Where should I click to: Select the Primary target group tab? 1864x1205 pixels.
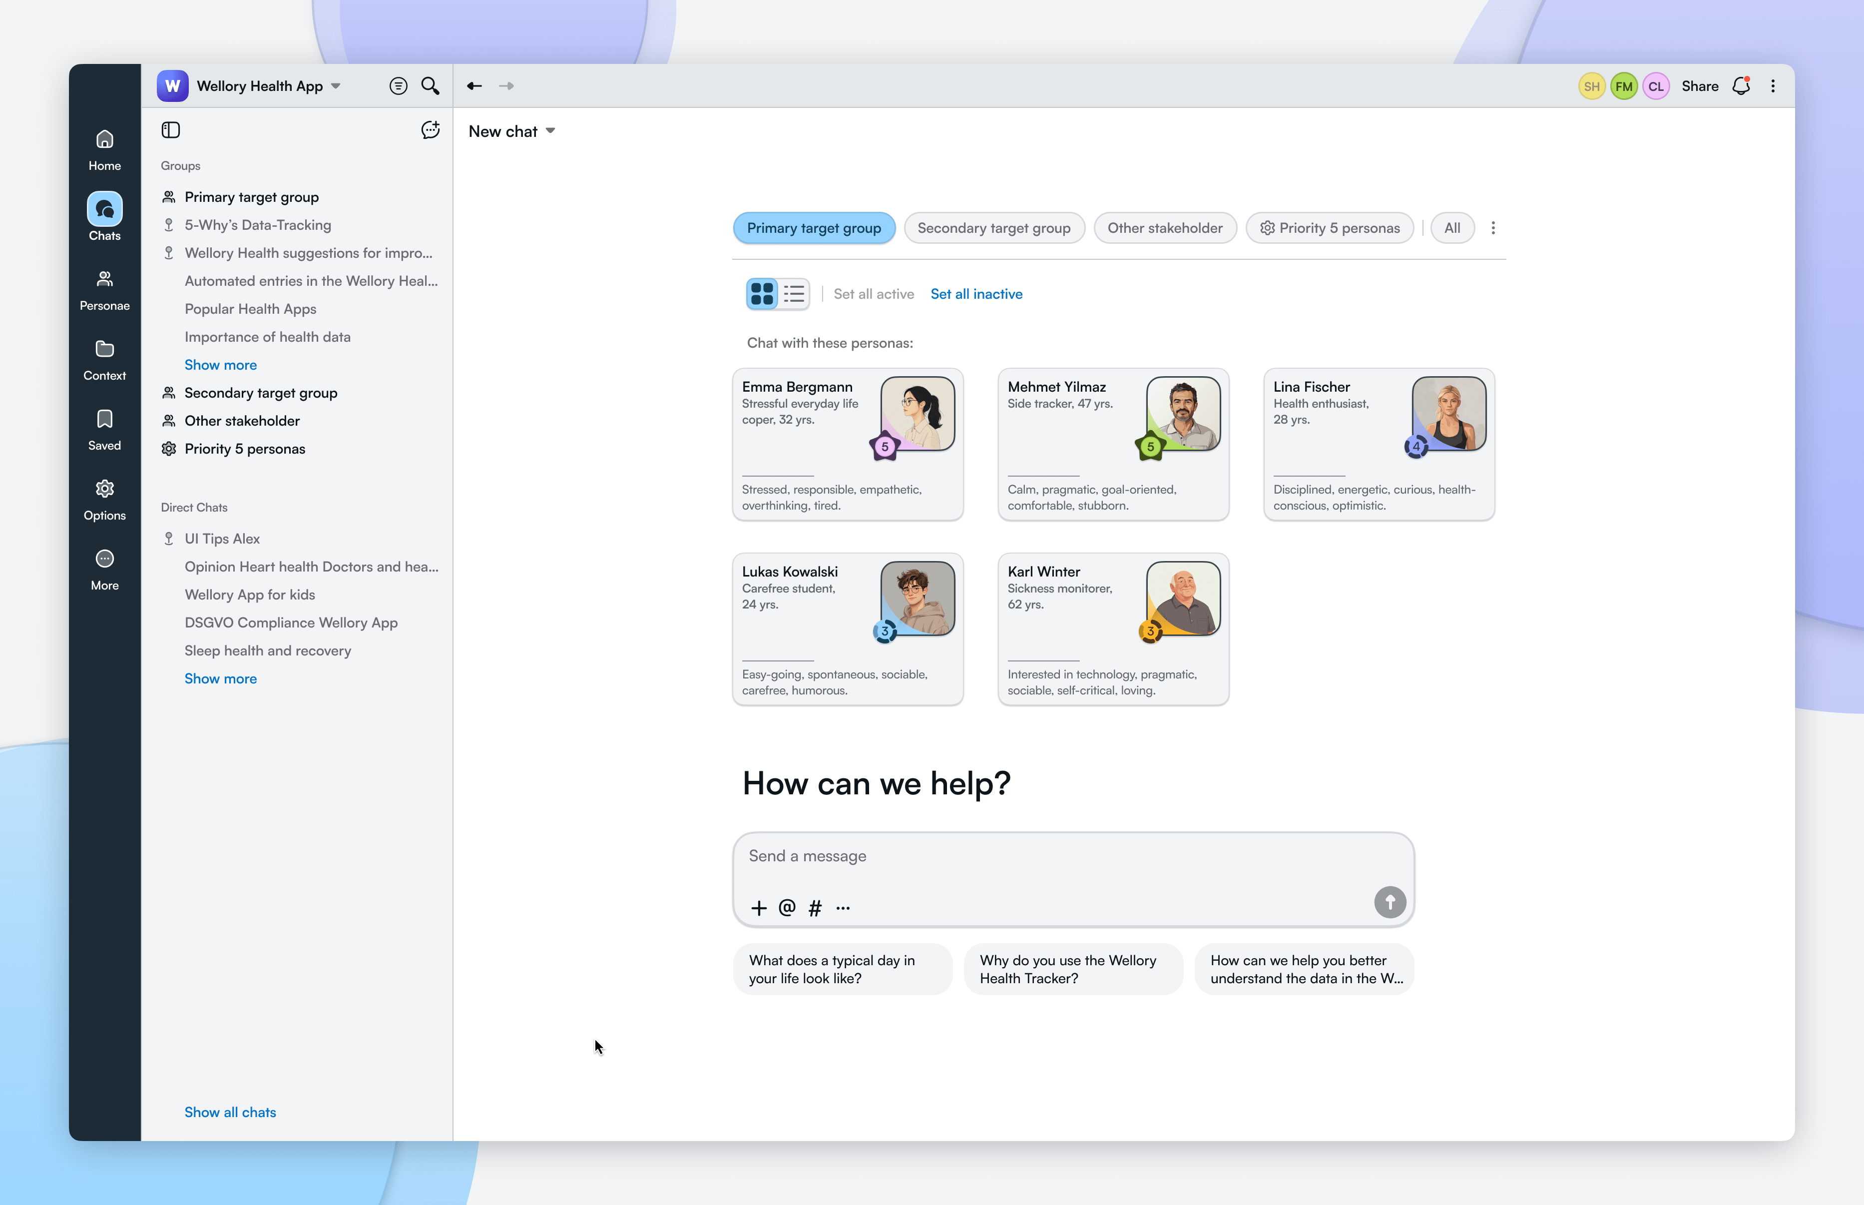point(814,228)
